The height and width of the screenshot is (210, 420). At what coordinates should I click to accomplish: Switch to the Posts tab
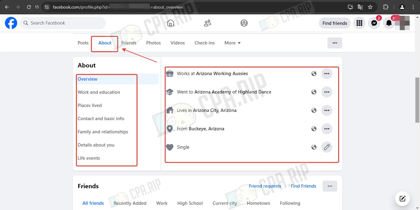coord(83,43)
